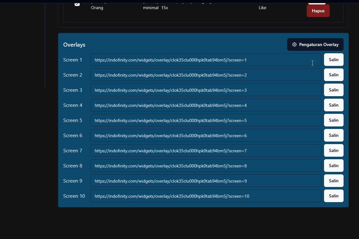This screenshot has height=239, width=359.
Task: Focus the Screen 10 URL input
Action: tap(206, 196)
